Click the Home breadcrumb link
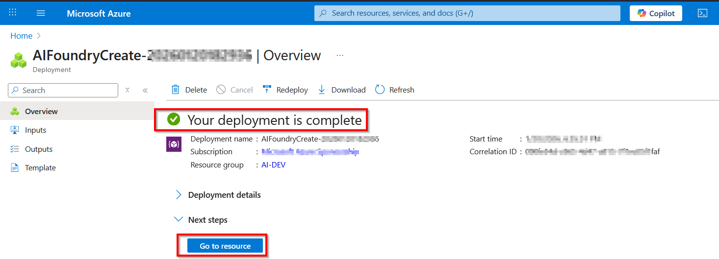The image size is (719, 259). point(22,36)
